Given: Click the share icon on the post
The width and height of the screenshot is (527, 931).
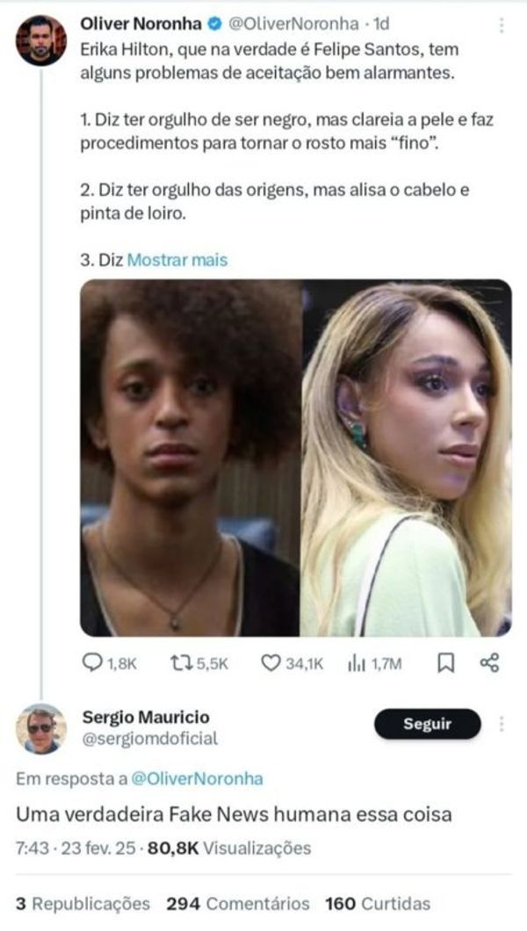Looking at the screenshot, I should click(490, 663).
